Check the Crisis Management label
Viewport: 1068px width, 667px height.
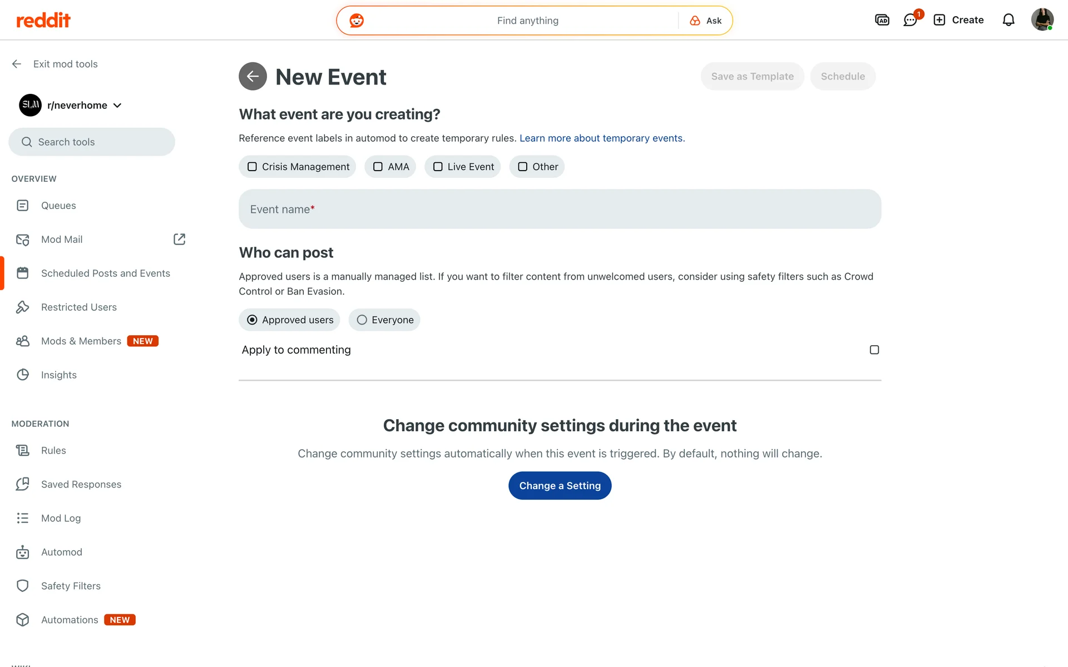coord(252,167)
